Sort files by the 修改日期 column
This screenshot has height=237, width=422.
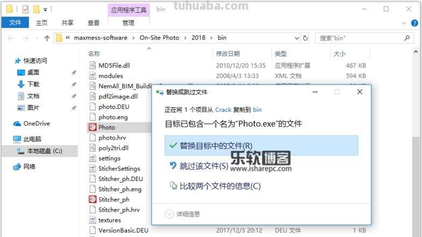(228, 54)
